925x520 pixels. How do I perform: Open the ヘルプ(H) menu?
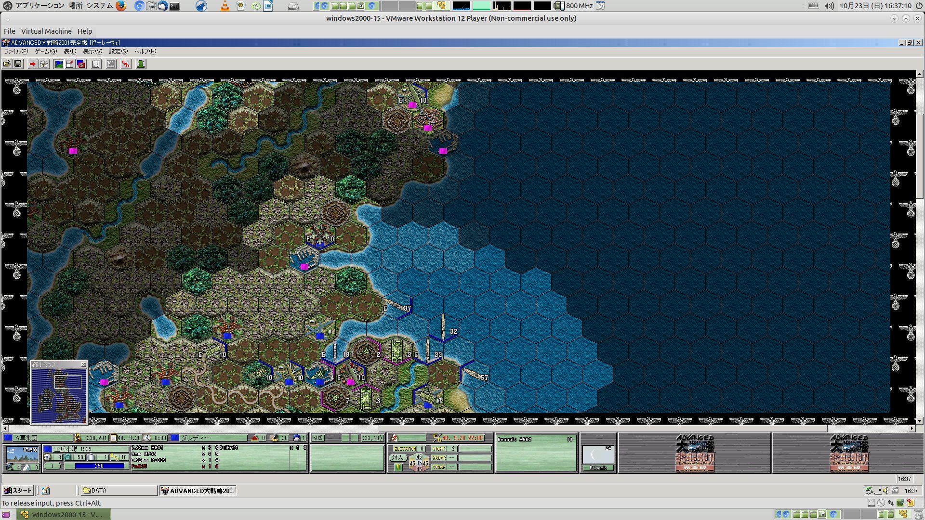click(145, 52)
